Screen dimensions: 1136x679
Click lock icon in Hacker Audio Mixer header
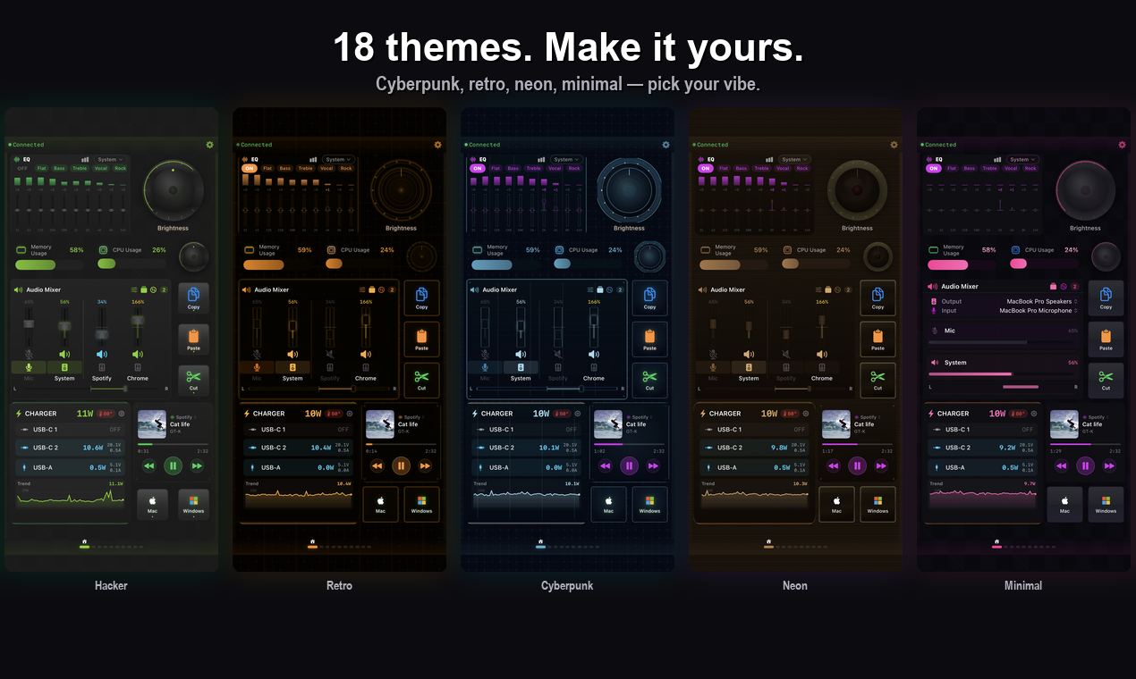(144, 289)
